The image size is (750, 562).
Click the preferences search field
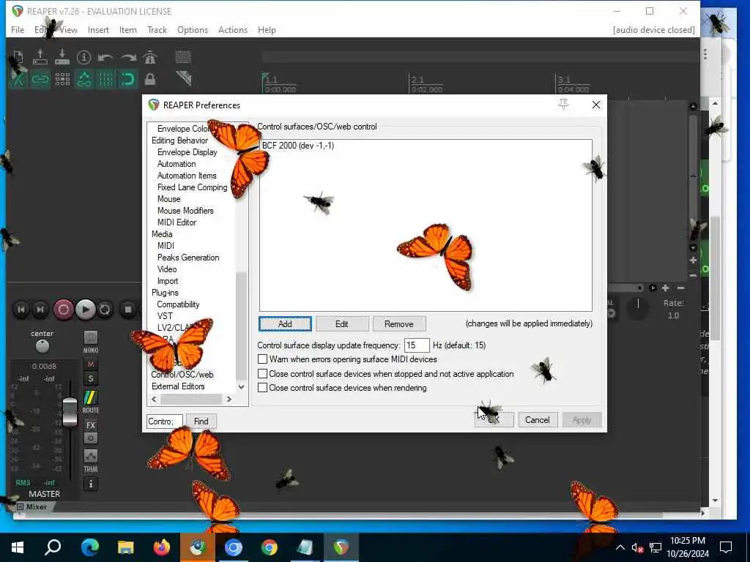click(x=165, y=421)
